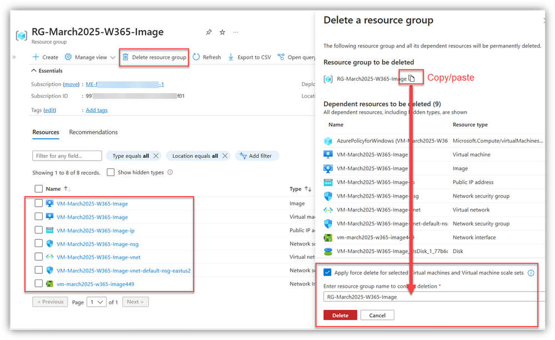Open VM-March2025-W365-Image-vnet resource link

[x=98, y=257]
